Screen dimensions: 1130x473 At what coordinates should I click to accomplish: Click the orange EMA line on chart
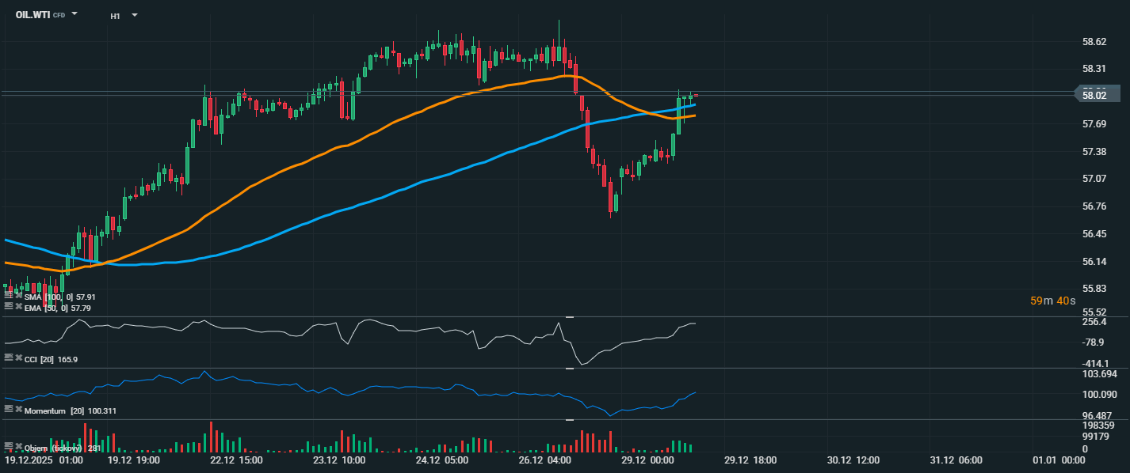(317, 157)
